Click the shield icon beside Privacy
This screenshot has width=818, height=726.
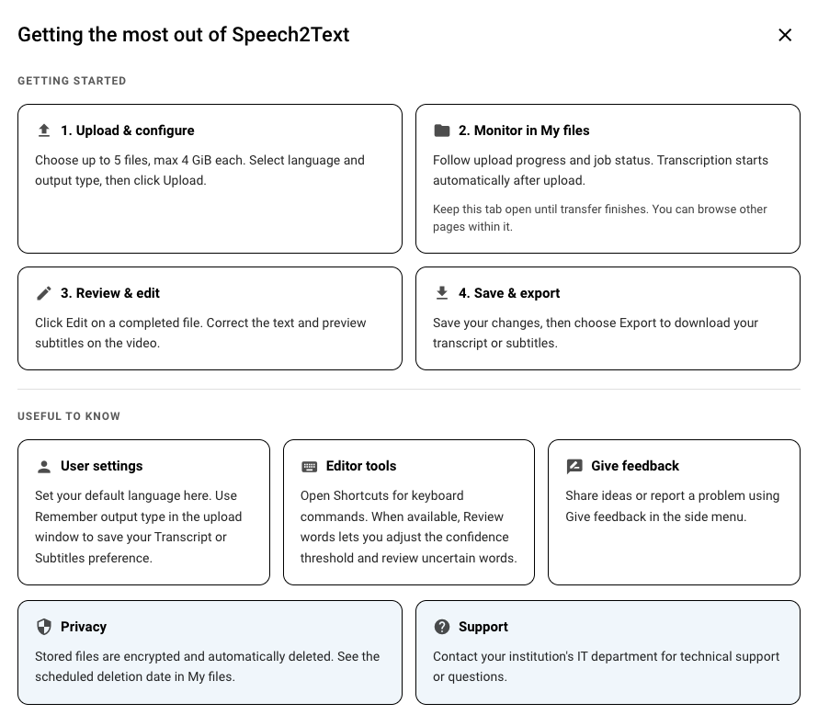(x=44, y=627)
